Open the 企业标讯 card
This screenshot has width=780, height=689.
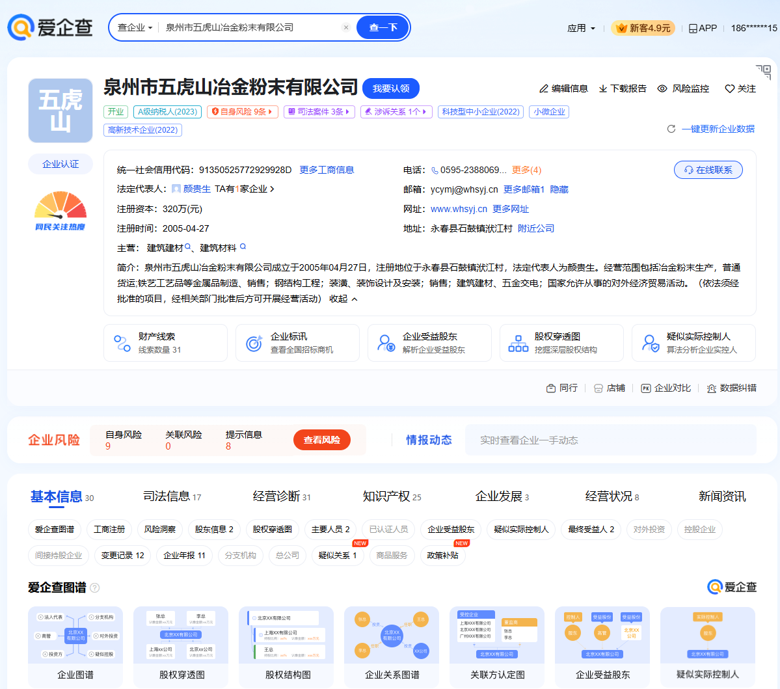(297, 343)
